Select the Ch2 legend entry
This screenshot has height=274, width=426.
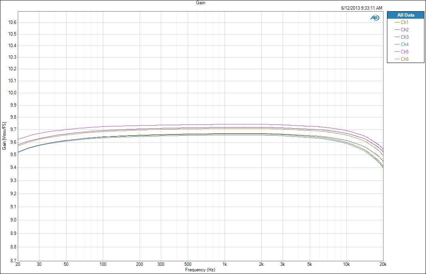(x=402, y=30)
